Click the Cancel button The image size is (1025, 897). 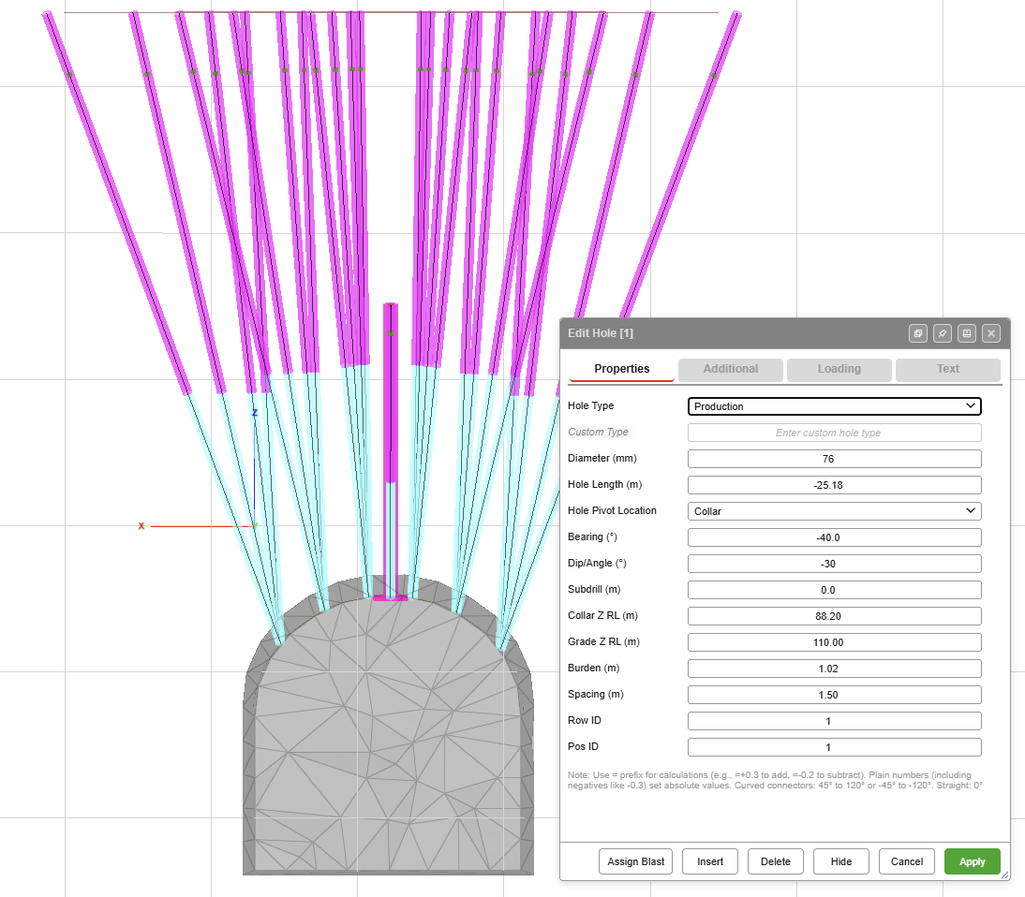point(907,861)
